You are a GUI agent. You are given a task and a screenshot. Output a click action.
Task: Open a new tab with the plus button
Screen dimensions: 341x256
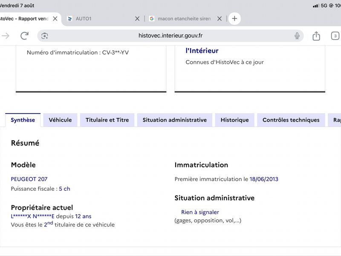click(234, 18)
